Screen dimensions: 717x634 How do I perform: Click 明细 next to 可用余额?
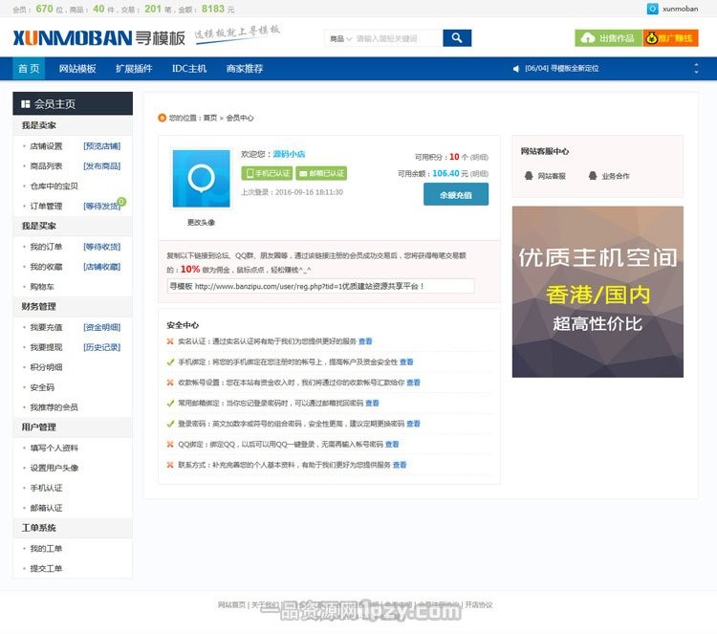479,174
